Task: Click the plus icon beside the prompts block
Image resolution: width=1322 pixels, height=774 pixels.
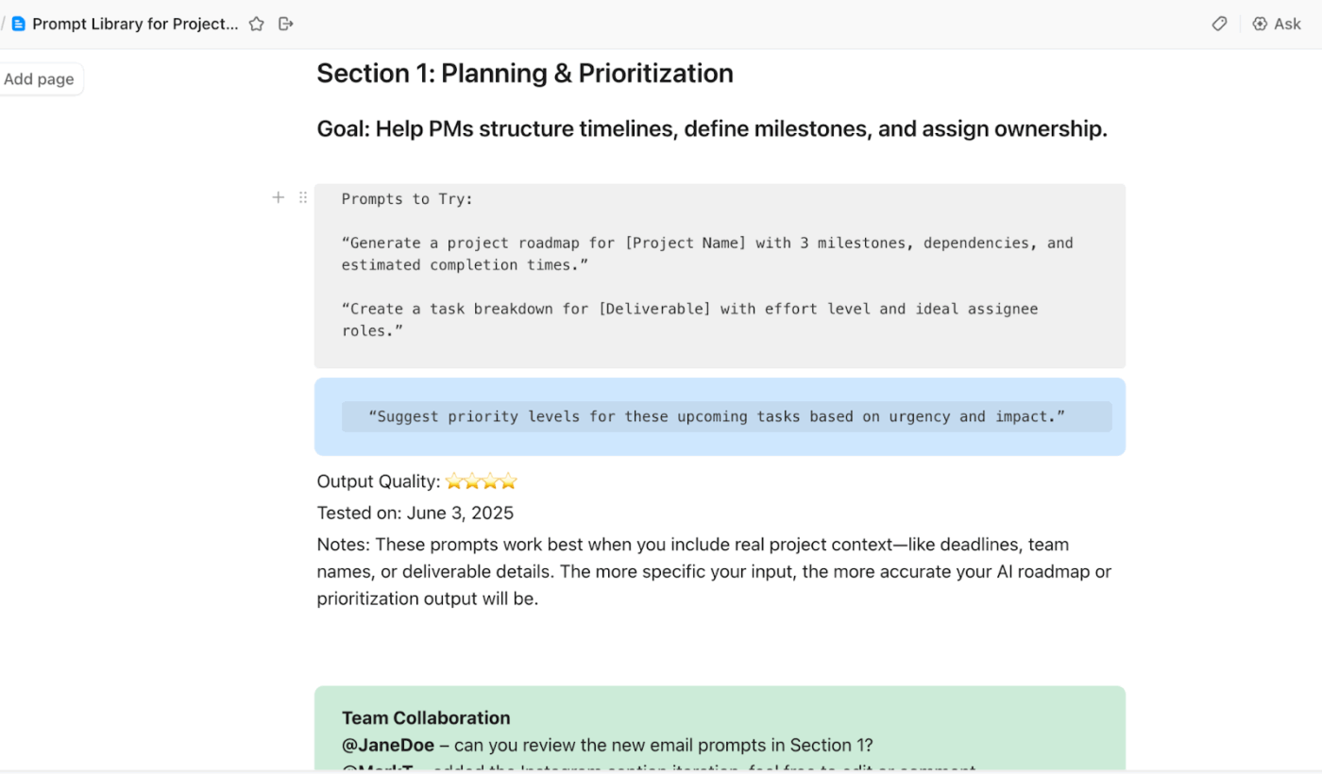Action: [279, 197]
